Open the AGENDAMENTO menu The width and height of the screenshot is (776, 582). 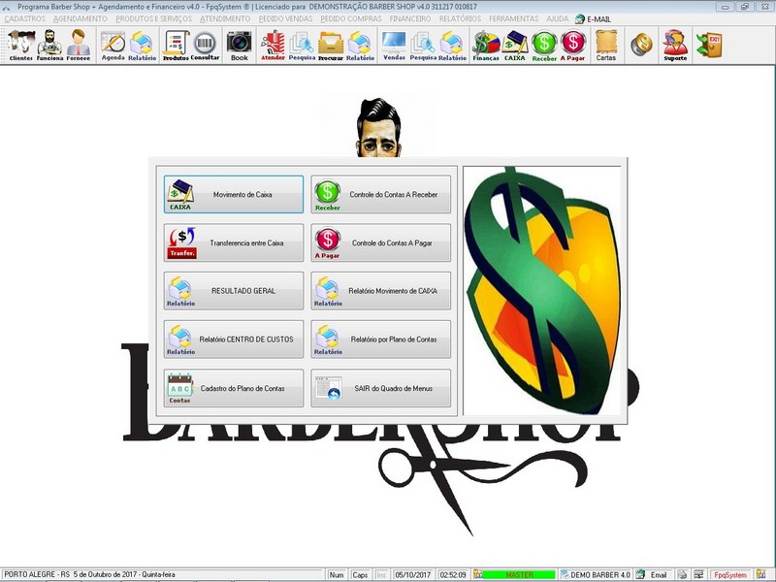81,18
